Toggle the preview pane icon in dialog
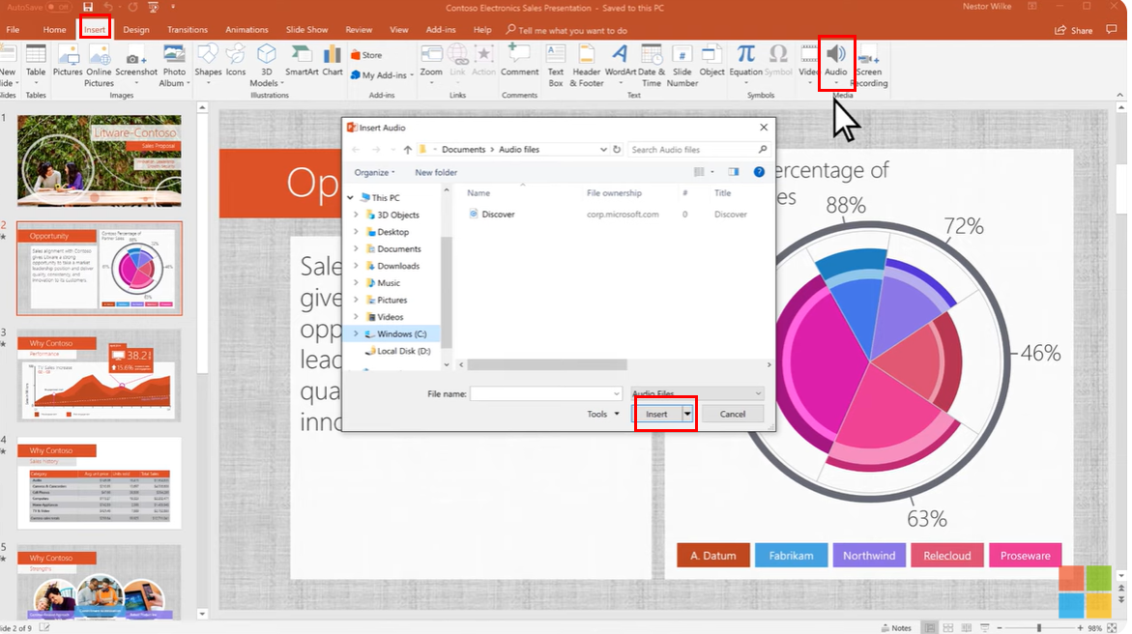 point(734,172)
